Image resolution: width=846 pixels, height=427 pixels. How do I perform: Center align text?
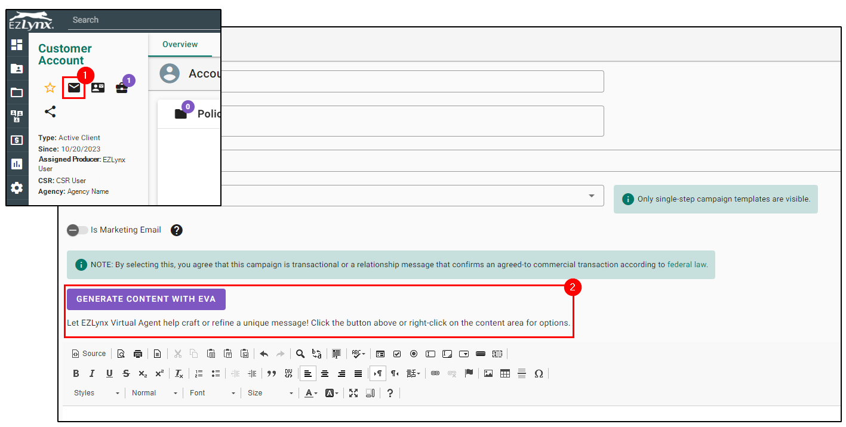click(x=325, y=373)
